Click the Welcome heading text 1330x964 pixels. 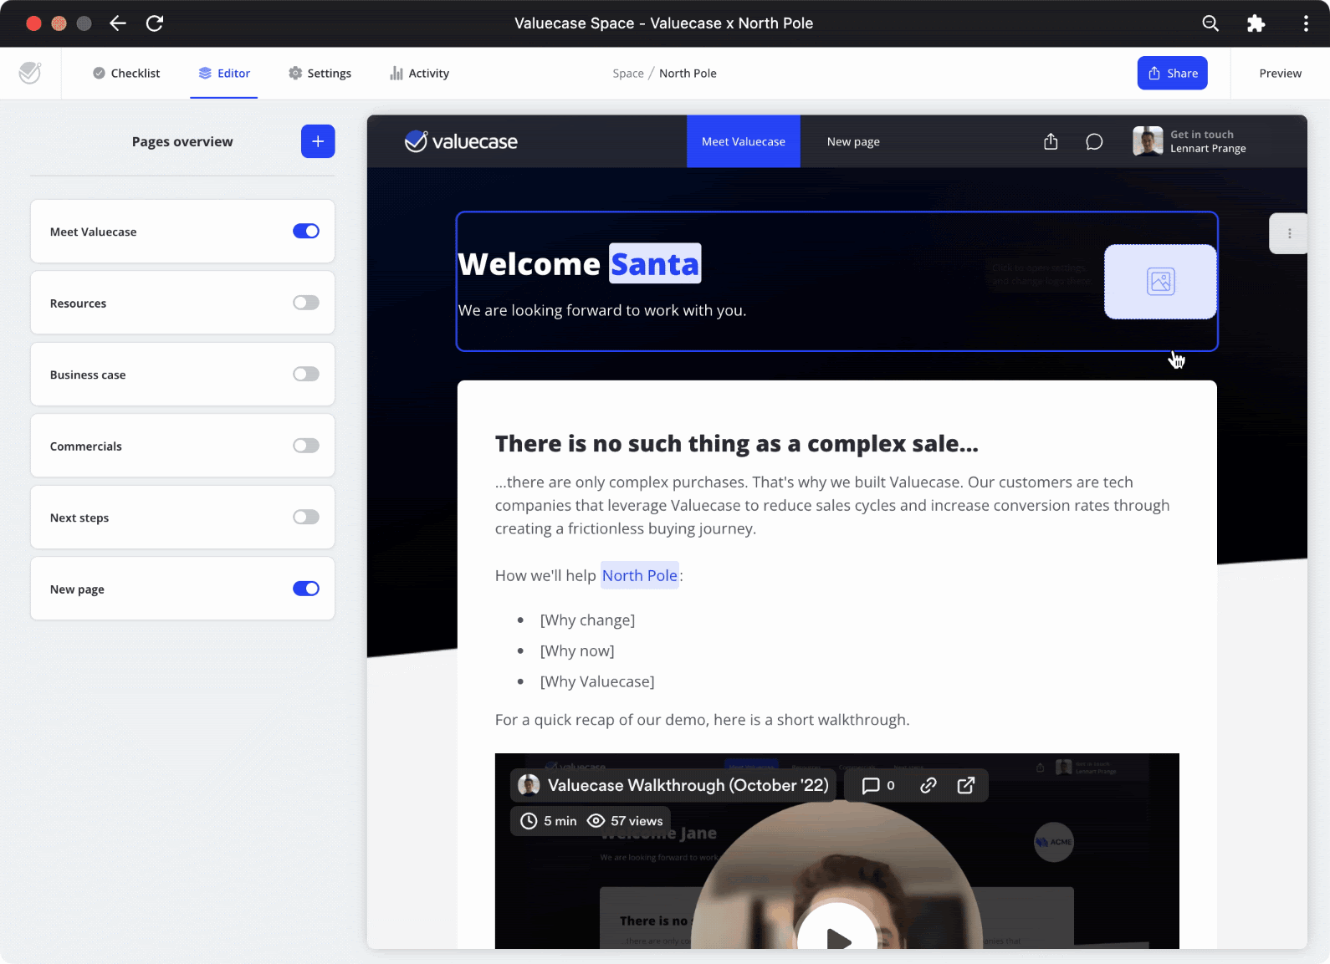click(529, 264)
